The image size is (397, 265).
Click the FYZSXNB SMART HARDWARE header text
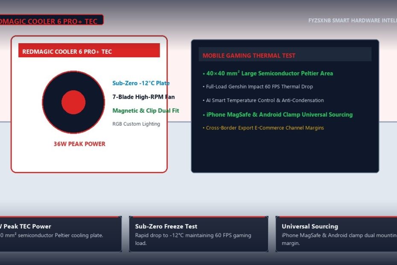(x=353, y=21)
